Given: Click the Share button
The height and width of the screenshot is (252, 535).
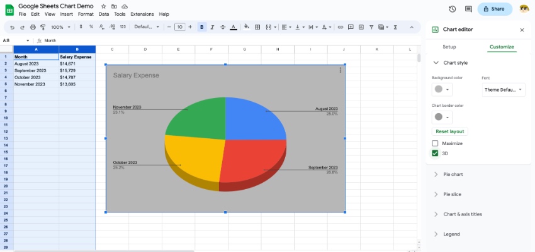Looking at the screenshot, I should click(x=495, y=9).
